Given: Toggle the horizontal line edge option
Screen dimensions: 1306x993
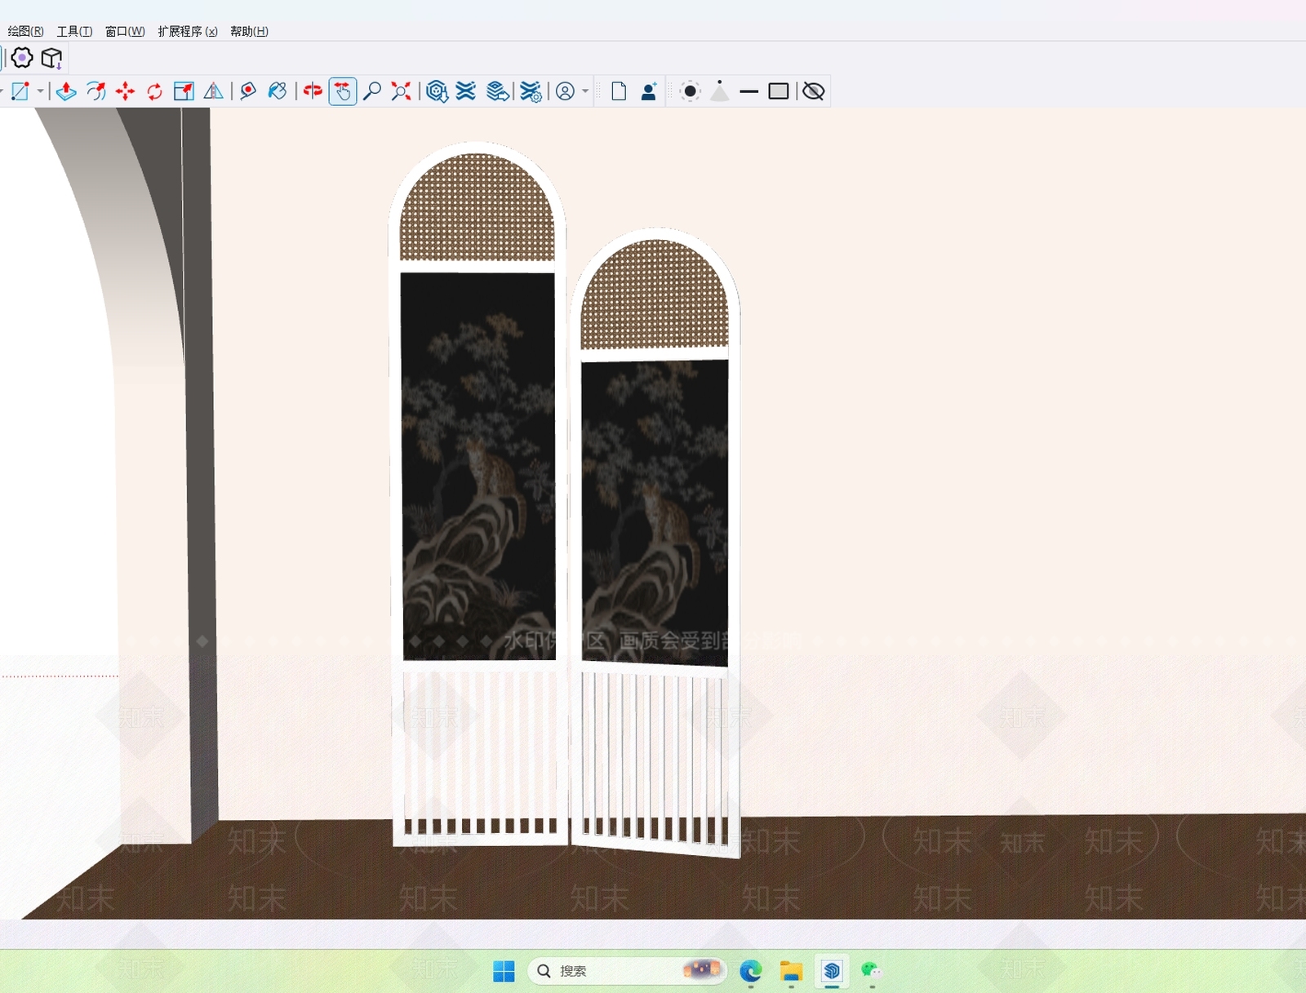Looking at the screenshot, I should (x=749, y=91).
